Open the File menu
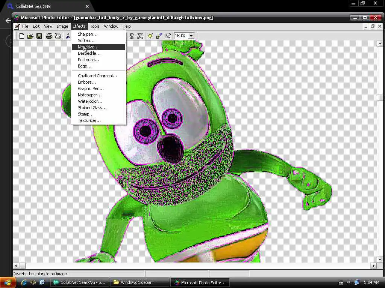Image resolution: width=385 pixels, height=288 pixels. click(25, 26)
